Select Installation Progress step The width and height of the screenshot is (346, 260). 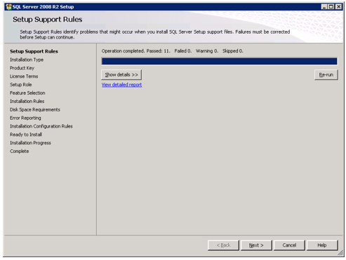[30, 143]
